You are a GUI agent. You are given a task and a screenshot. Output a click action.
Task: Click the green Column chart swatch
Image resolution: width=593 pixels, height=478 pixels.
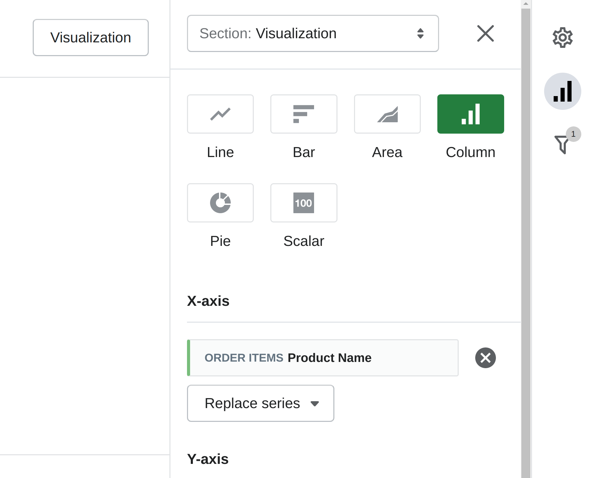tap(470, 114)
